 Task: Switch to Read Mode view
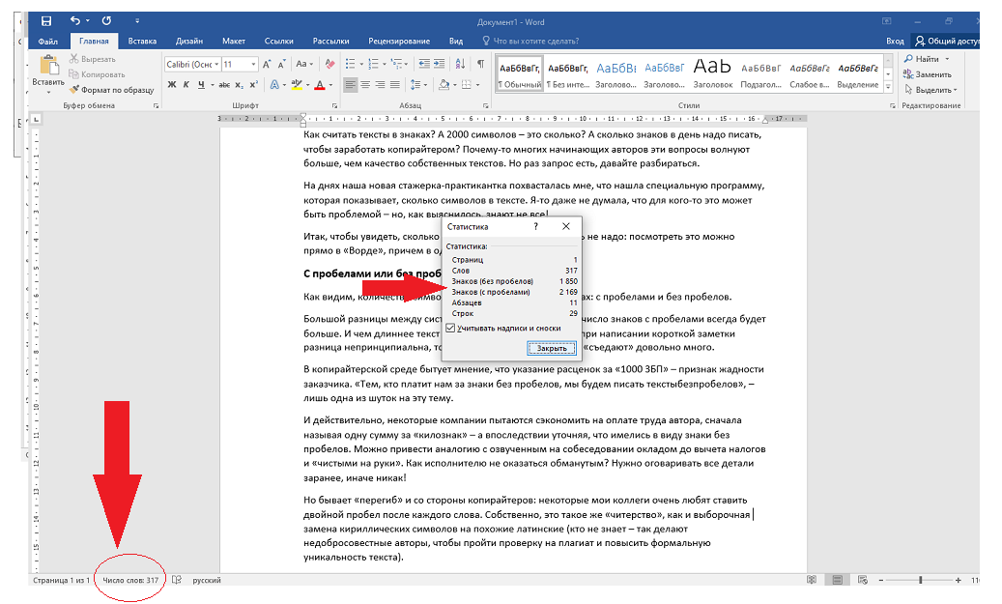pyautogui.click(x=812, y=580)
